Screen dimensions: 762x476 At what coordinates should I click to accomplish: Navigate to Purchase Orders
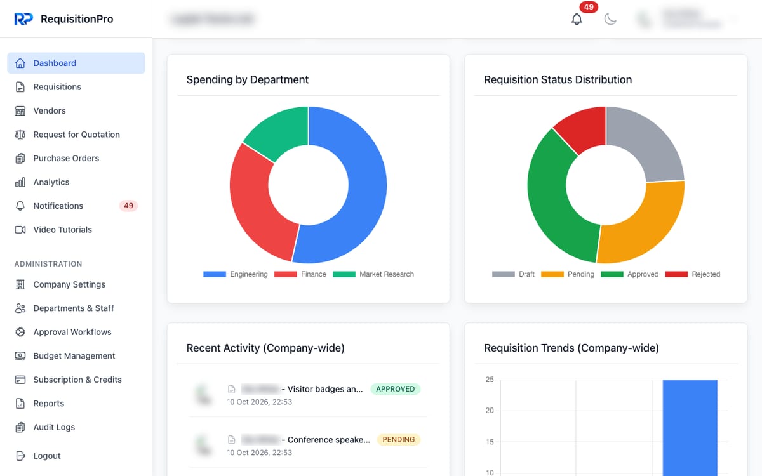coord(76,158)
